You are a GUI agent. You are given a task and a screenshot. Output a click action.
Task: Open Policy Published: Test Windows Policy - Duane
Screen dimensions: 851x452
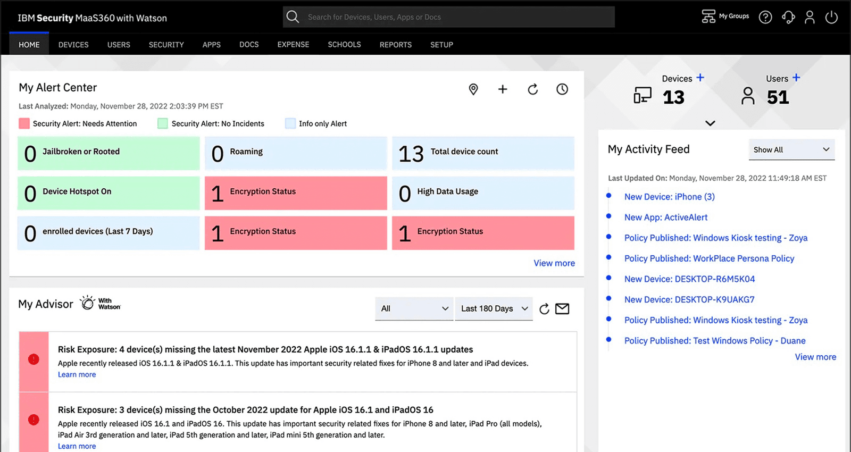pyautogui.click(x=715, y=341)
